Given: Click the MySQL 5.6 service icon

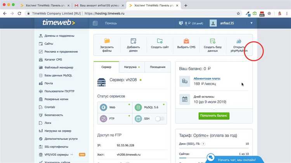Looking at the screenshot, I should [x=138, y=107].
